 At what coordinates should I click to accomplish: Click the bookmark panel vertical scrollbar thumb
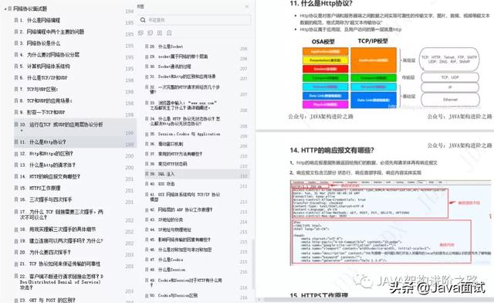pos(253,264)
